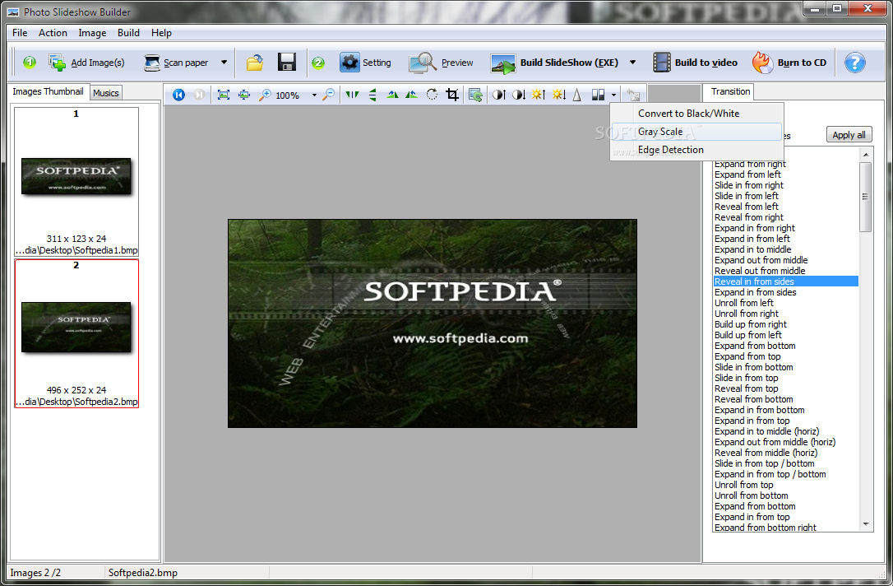Click the color effects icon
This screenshot has height=586, width=893.
pyautogui.click(x=598, y=95)
